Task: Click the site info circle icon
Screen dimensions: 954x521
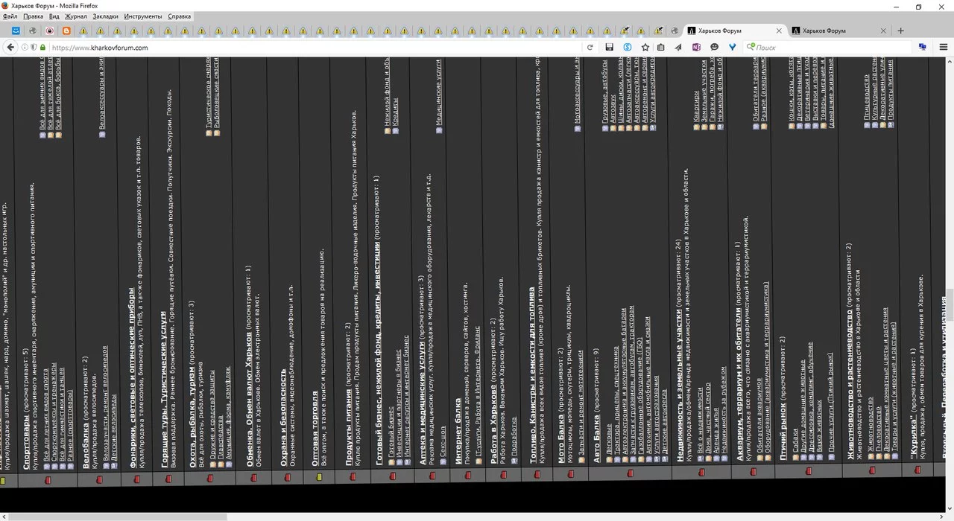Action: coord(25,47)
